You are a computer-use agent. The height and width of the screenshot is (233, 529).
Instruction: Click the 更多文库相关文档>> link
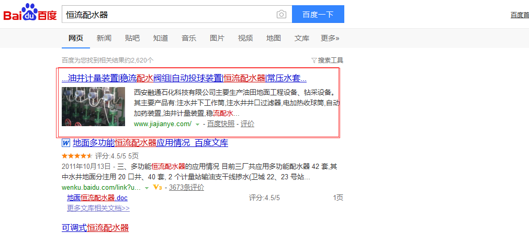tap(98, 208)
